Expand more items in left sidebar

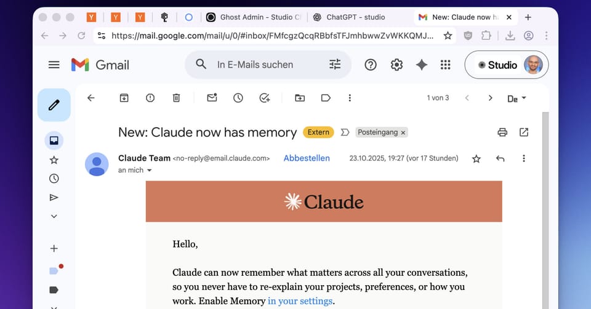click(54, 216)
